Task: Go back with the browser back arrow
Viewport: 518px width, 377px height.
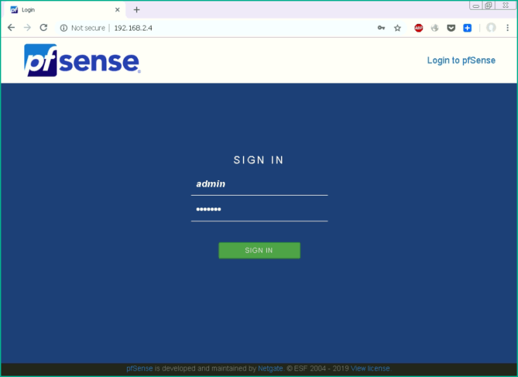Action: tap(11, 28)
